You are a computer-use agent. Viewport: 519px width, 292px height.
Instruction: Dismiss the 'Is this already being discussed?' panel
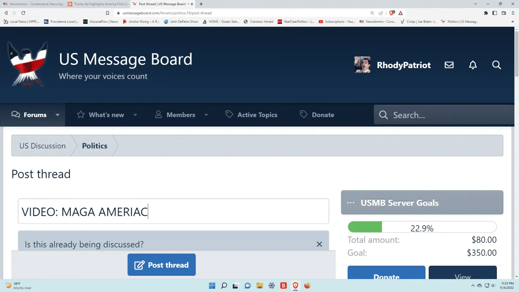tap(320, 244)
